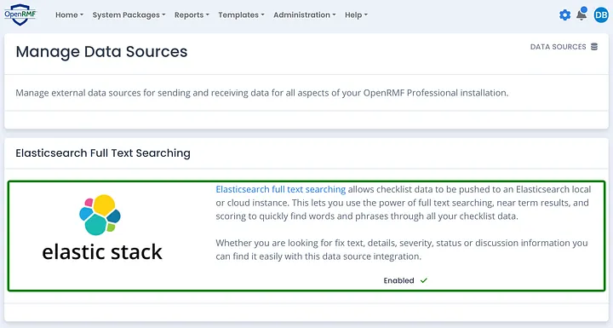Follow the Elasticsearch full text searching link
Image resolution: width=613 pixels, height=328 pixels.
[x=281, y=189]
